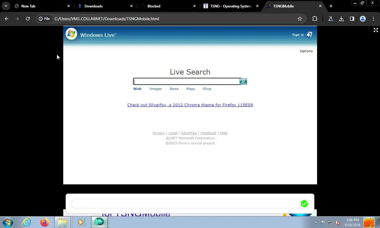Image resolution: width=380 pixels, height=228 pixels.
Task: Click the Windows Live logo orb
Action: (x=71, y=34)
